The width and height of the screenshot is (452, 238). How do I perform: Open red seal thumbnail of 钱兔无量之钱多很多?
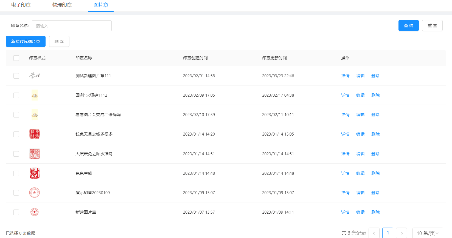pyautogui.click(x=35, y=134)
